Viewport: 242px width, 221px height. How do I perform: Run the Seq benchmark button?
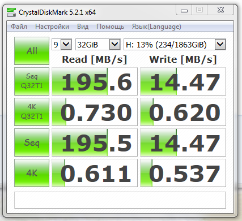click(32, 142)
